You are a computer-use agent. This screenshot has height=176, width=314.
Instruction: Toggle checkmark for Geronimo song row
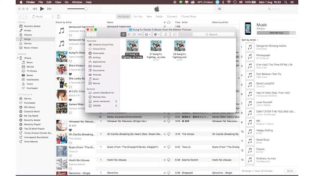(x=165, y=173)
